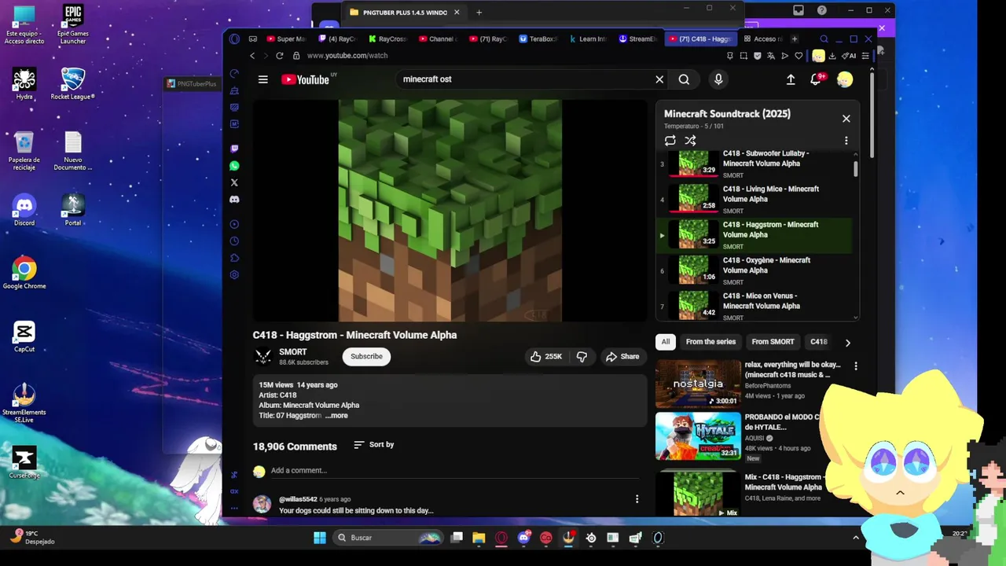Play Living Mice from the playlist
The height and width of the screenshot is (566, 1006).
754,200
